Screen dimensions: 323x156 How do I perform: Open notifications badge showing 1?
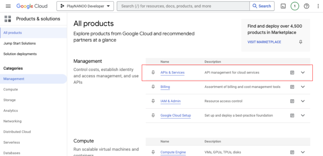pyautogui.click(x=295, y=6)
